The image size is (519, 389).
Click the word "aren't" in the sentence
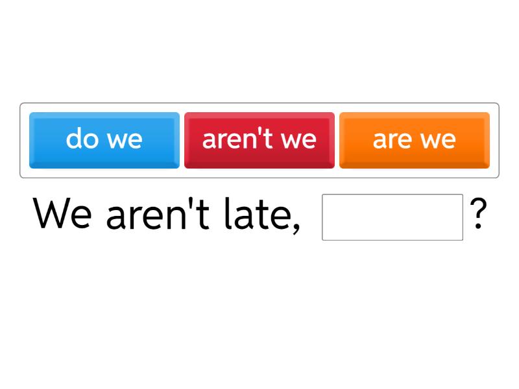[157, 215]
